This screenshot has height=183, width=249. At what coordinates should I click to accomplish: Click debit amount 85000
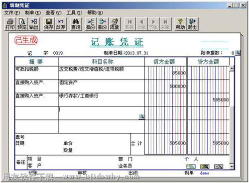click(179, 73)
